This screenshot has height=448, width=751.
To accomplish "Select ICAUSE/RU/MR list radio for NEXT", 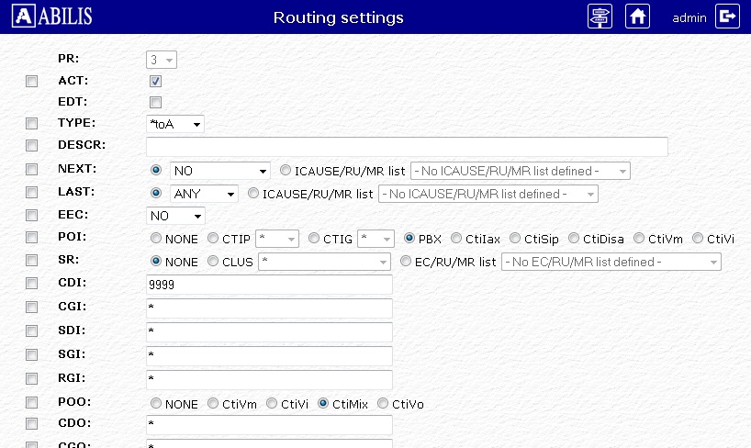I will (x=286, y=170).
